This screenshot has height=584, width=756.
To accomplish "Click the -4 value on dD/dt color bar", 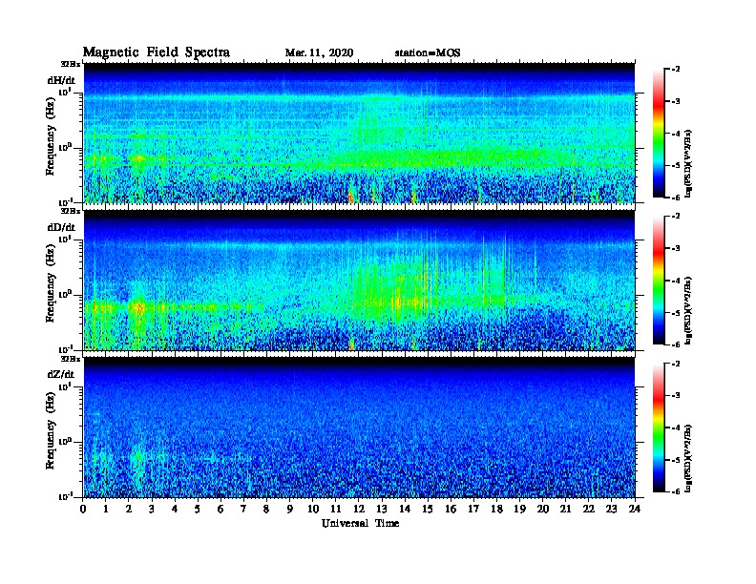I will point(676,281).
